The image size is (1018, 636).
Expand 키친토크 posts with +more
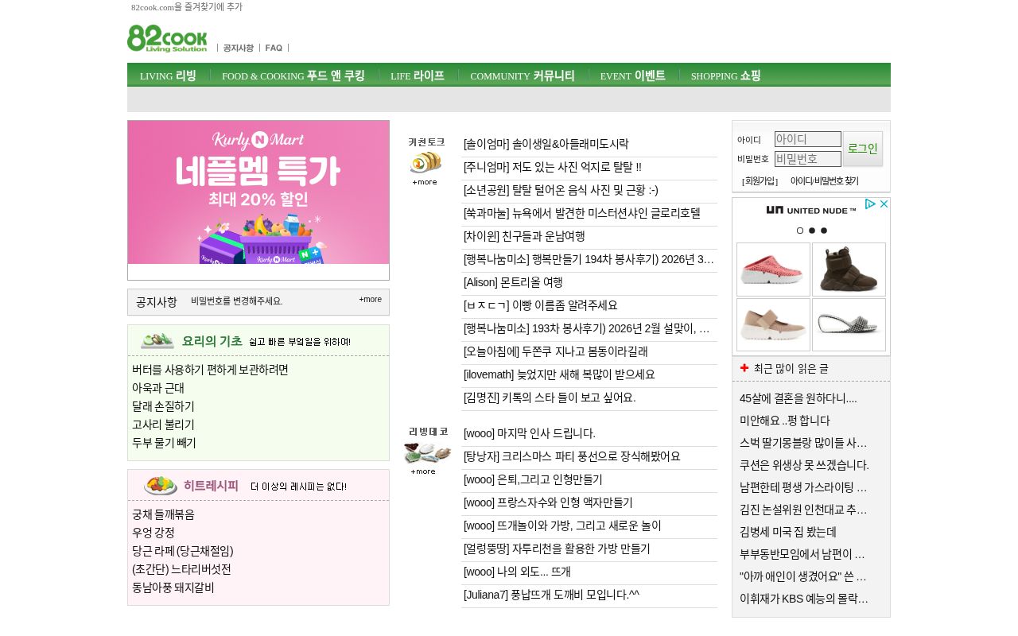pyautogui.click(x=424, y=182)
